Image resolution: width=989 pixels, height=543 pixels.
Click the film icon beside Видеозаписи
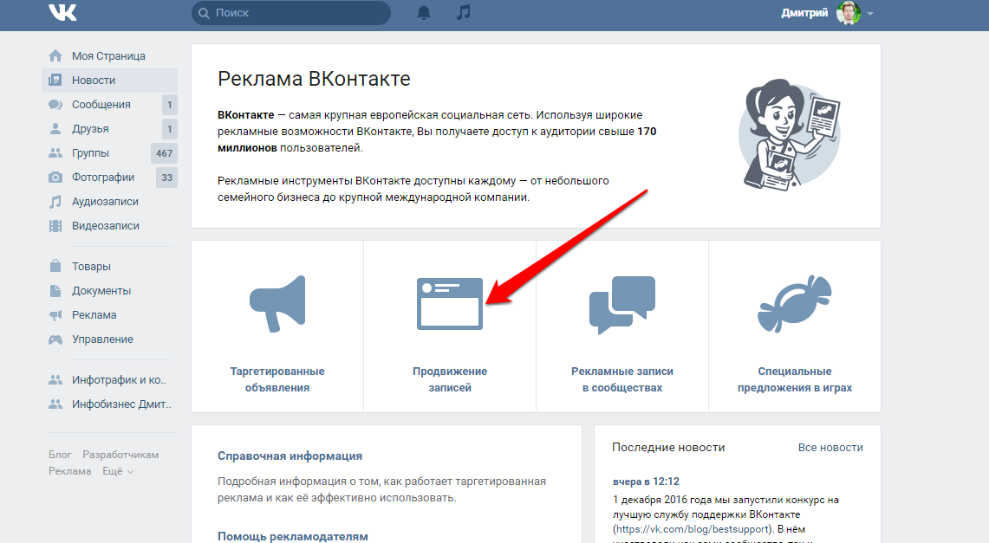click(x=55, y=225)
